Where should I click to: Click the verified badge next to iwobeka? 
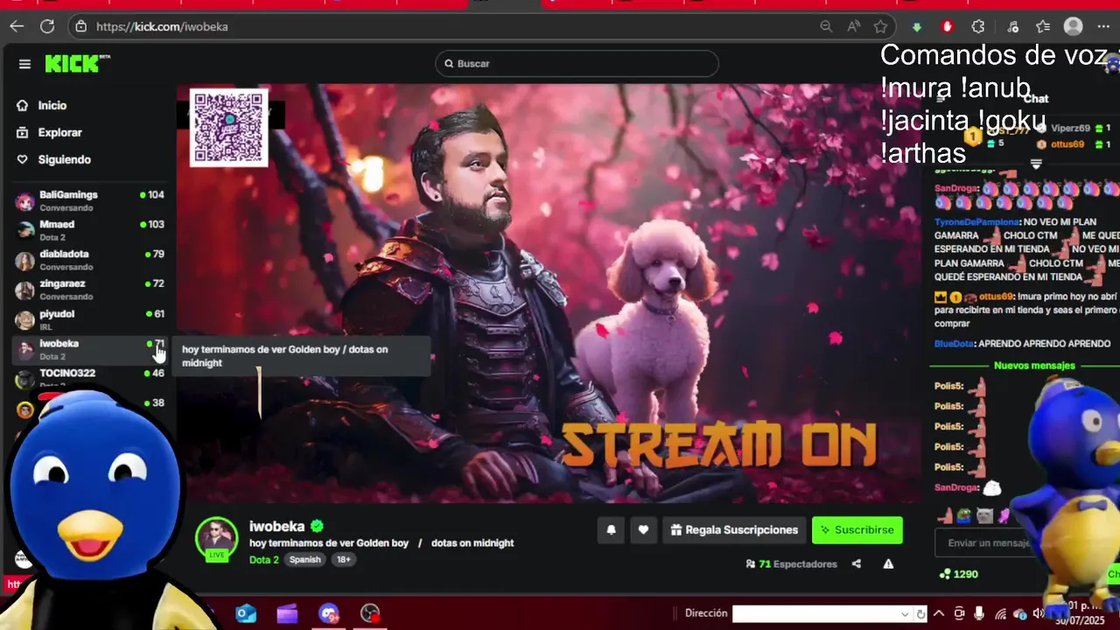pyautogui.click(x=318, y=526)
